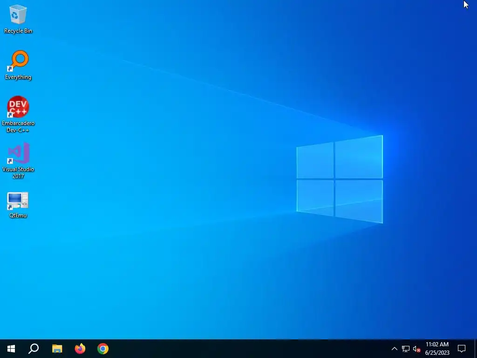Select the Embarcadero Dev-C++ shortcut

18,114
